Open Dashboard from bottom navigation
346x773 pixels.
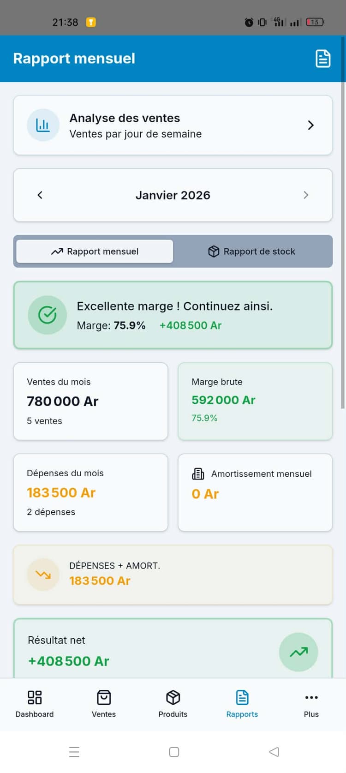[35, 704]
